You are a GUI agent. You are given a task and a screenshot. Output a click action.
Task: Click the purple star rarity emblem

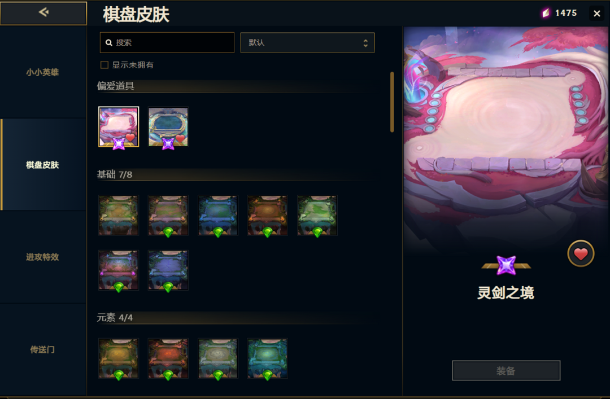506,266
